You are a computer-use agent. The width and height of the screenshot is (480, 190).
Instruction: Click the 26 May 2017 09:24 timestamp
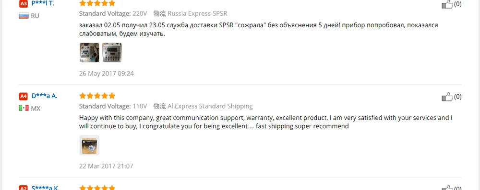tap(106, 74)
